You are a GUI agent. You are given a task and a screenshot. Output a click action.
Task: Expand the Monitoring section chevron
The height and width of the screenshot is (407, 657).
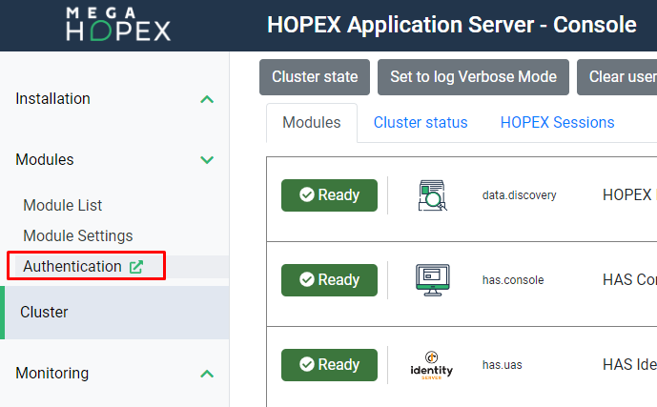[x=207, y=374]
